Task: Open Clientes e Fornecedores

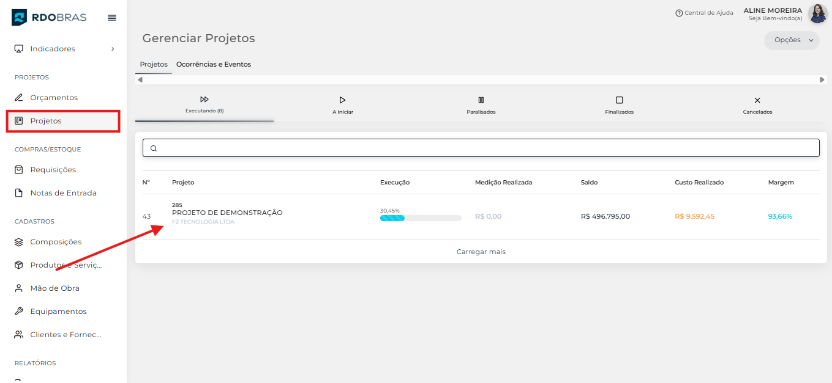Action: [x=66, y=335]
